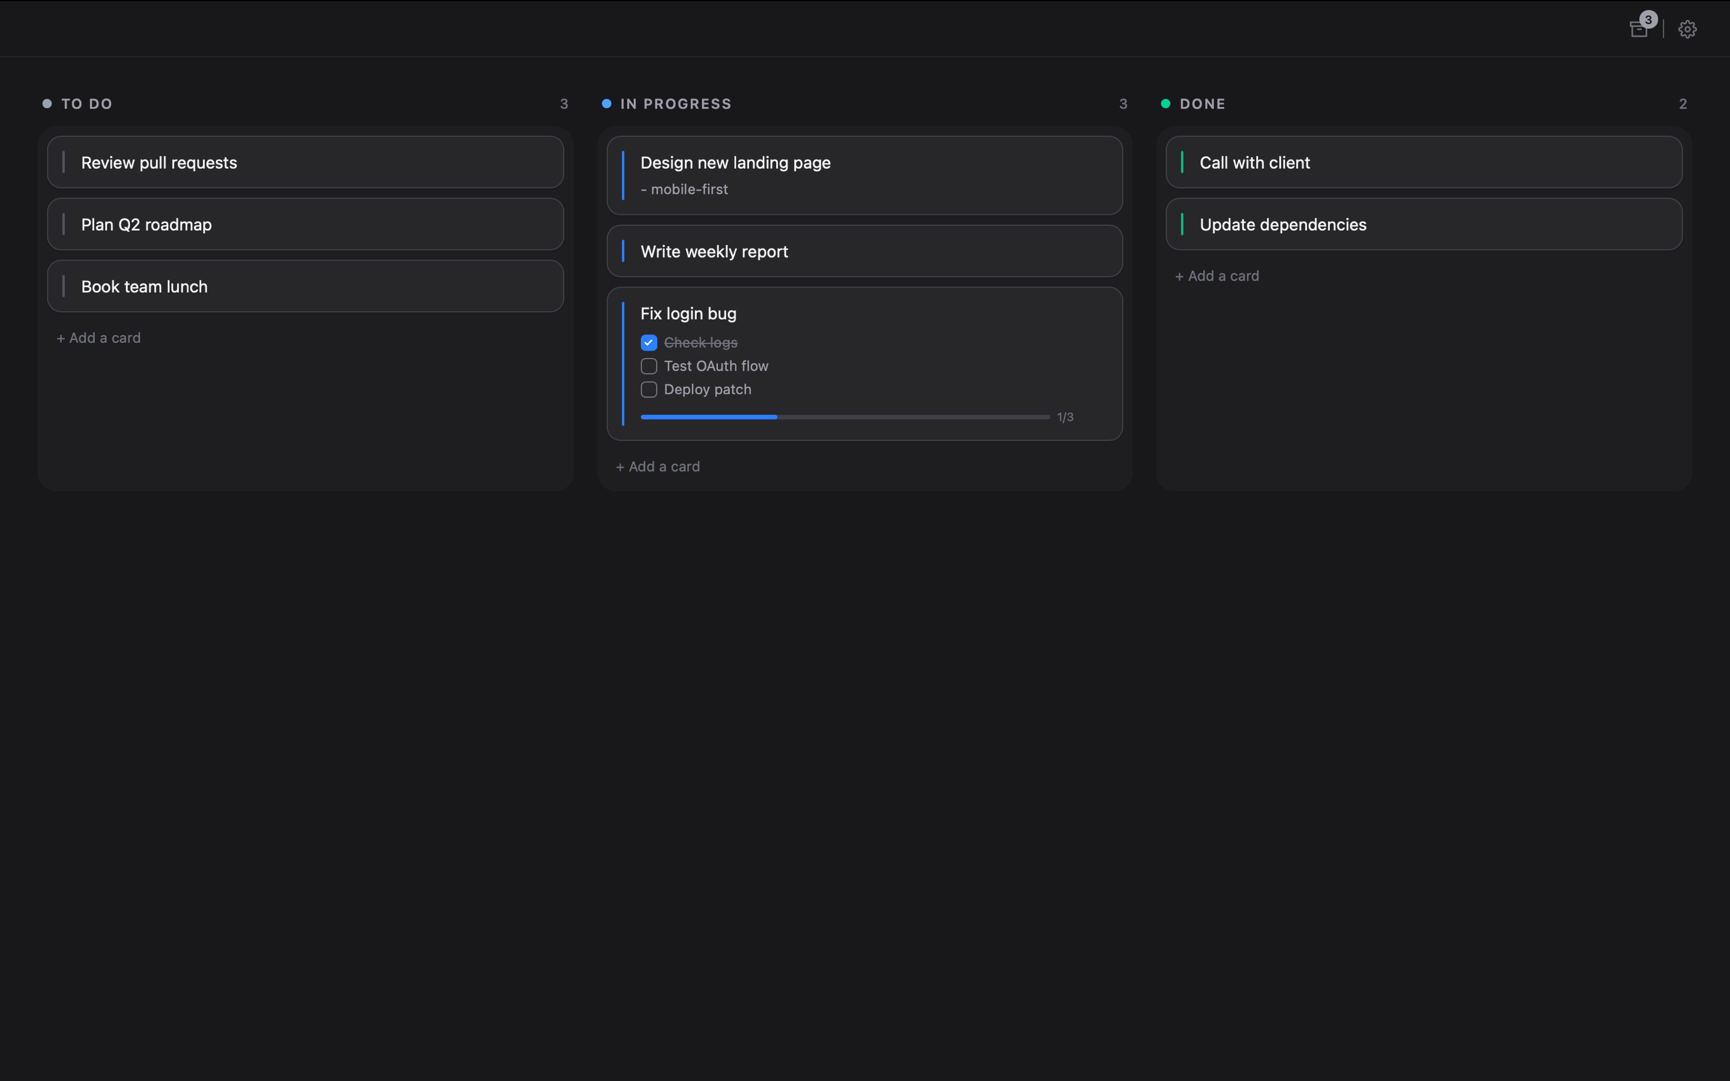Select the Write weekly report card

[x=864, y=252]
